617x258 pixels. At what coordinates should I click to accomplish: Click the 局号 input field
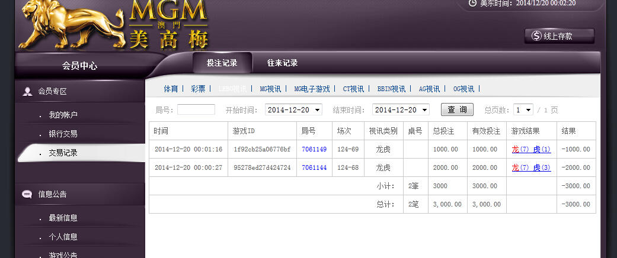(196, 109)
